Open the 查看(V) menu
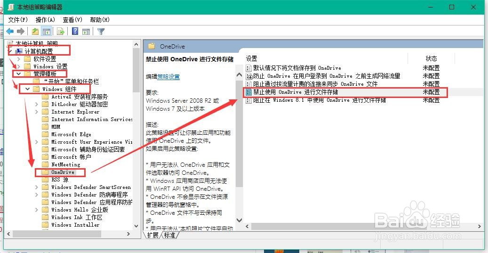This screenshot has width=488, height=253. 72,20
